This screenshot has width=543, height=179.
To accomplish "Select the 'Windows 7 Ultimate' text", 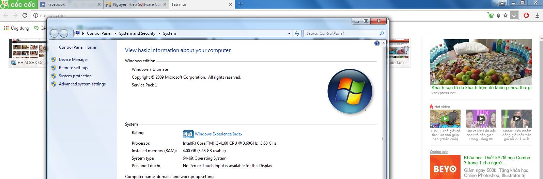I will click(x=150, y=69).
